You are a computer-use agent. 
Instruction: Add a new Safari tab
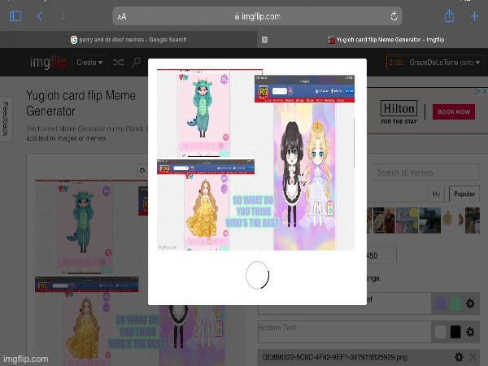click(x=474, y=16)
